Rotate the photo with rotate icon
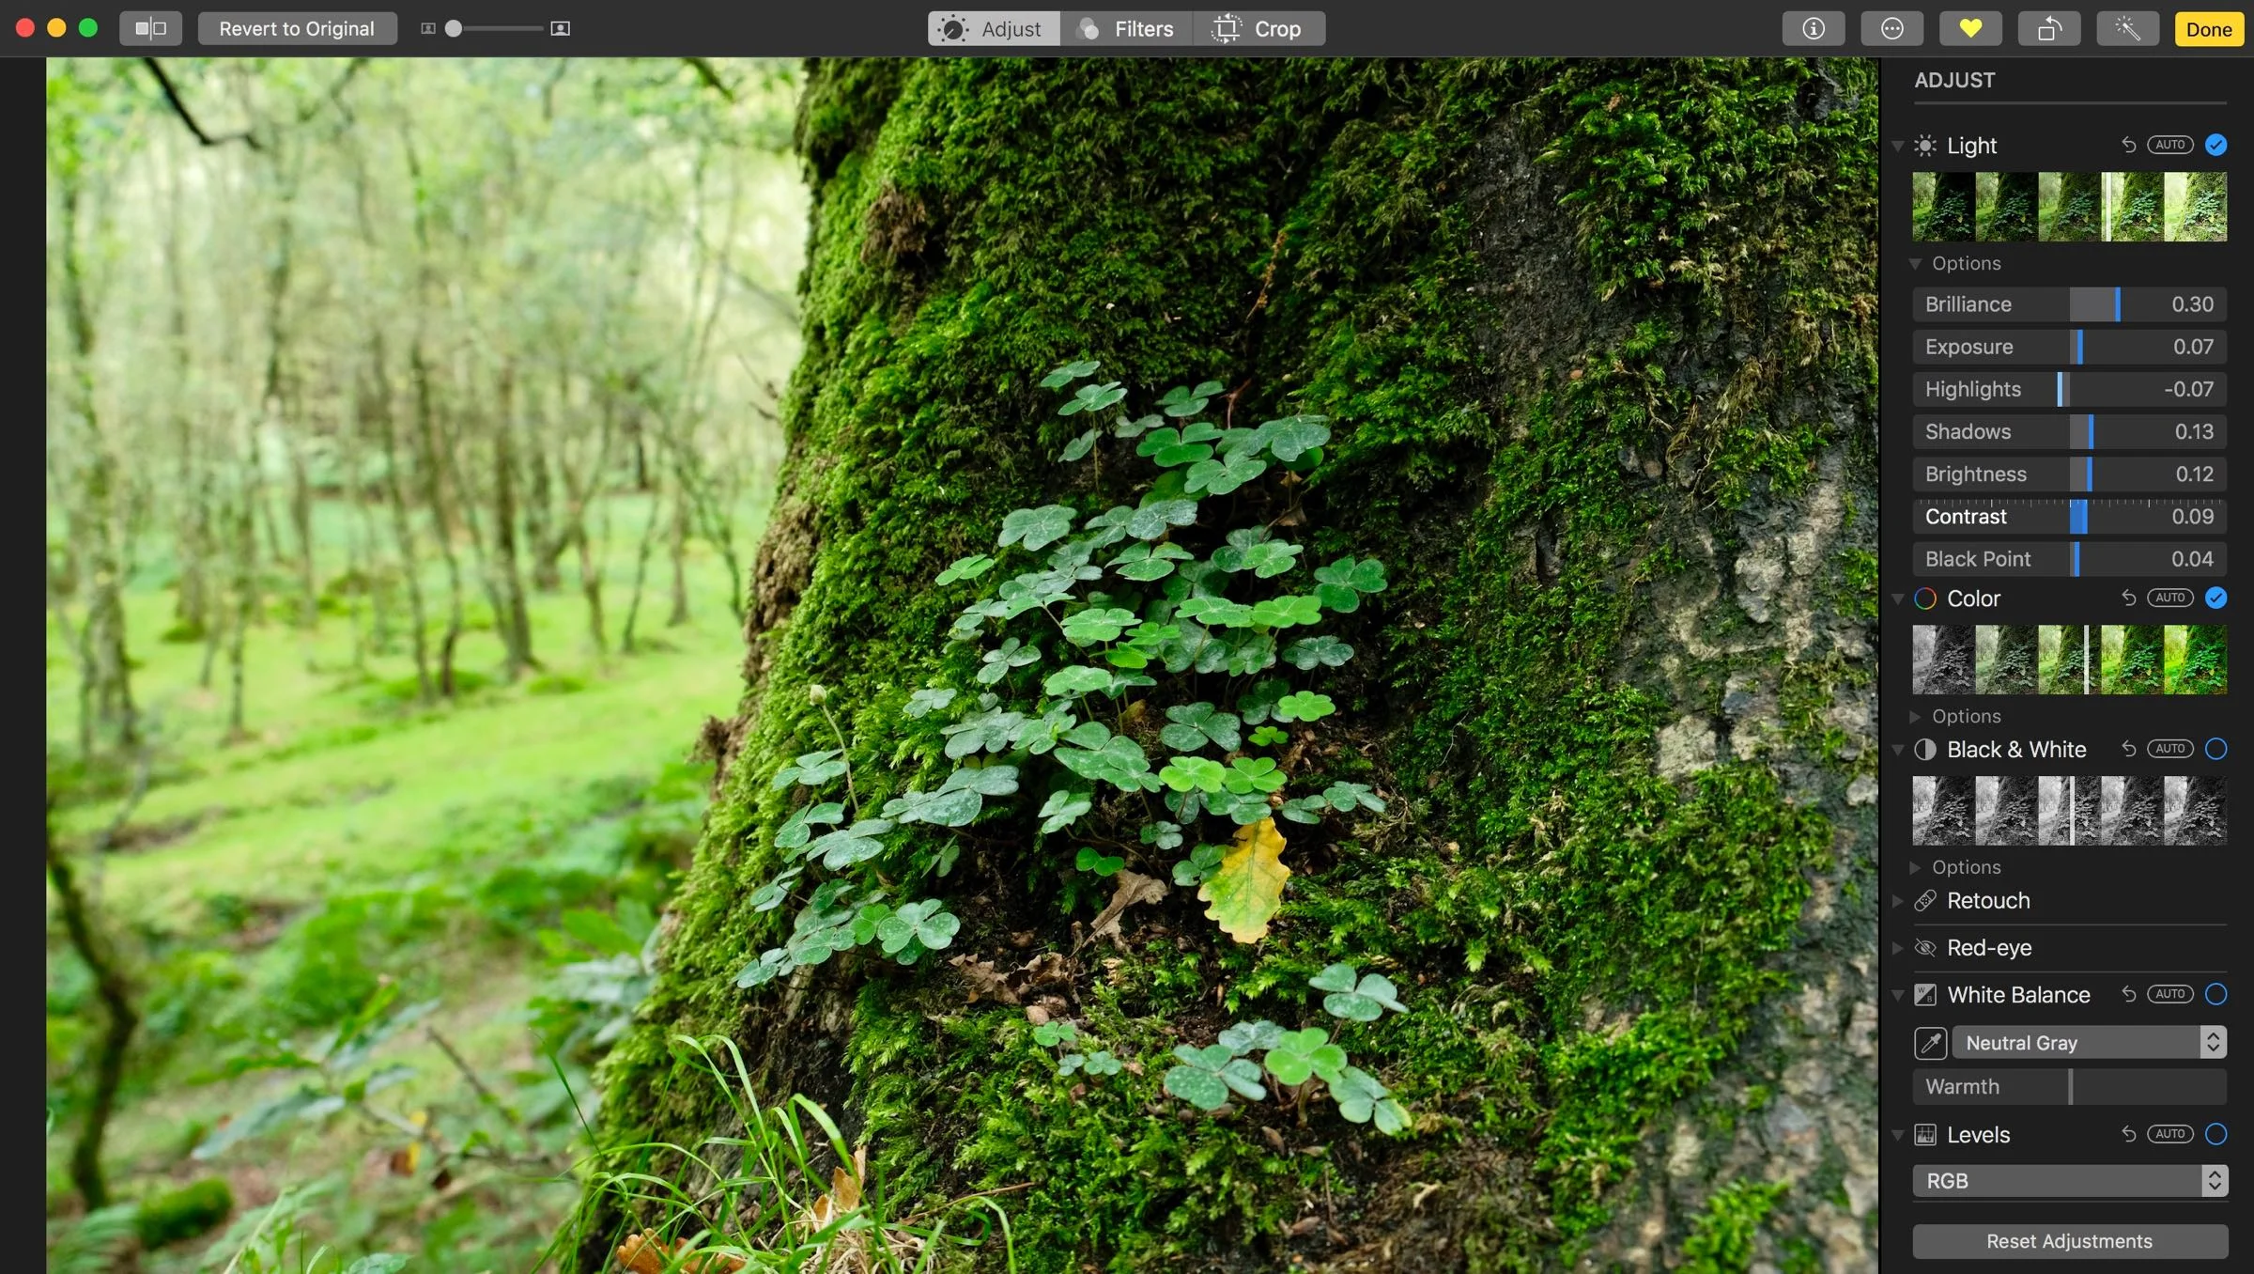 tap(2049, 28)
